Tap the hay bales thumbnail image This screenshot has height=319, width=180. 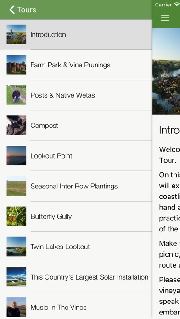pos(17,65)
